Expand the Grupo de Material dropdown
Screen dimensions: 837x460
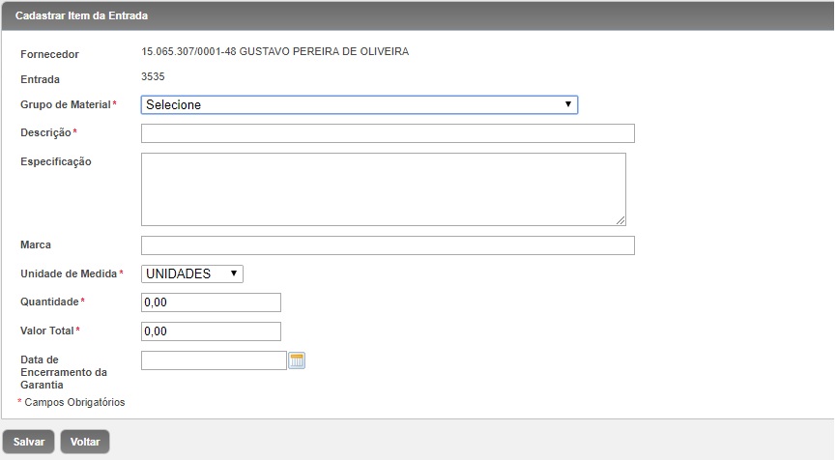click(359, 104)
